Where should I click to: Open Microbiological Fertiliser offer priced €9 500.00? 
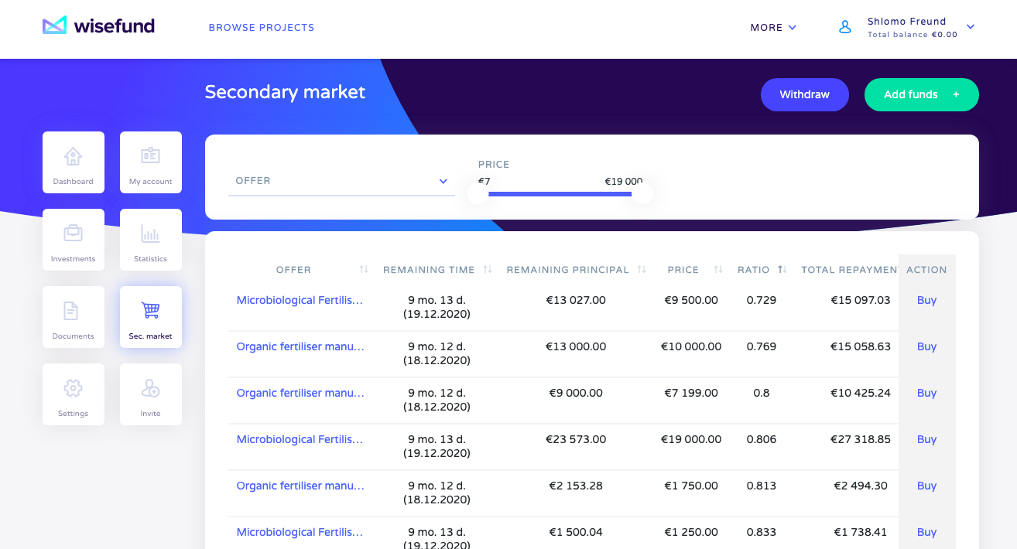(x=300, y=300)
